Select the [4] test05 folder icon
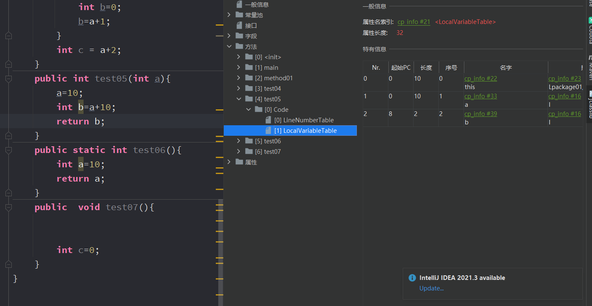Screen dimensions: 592x306 pyautogui.click(x=249, y=99)
